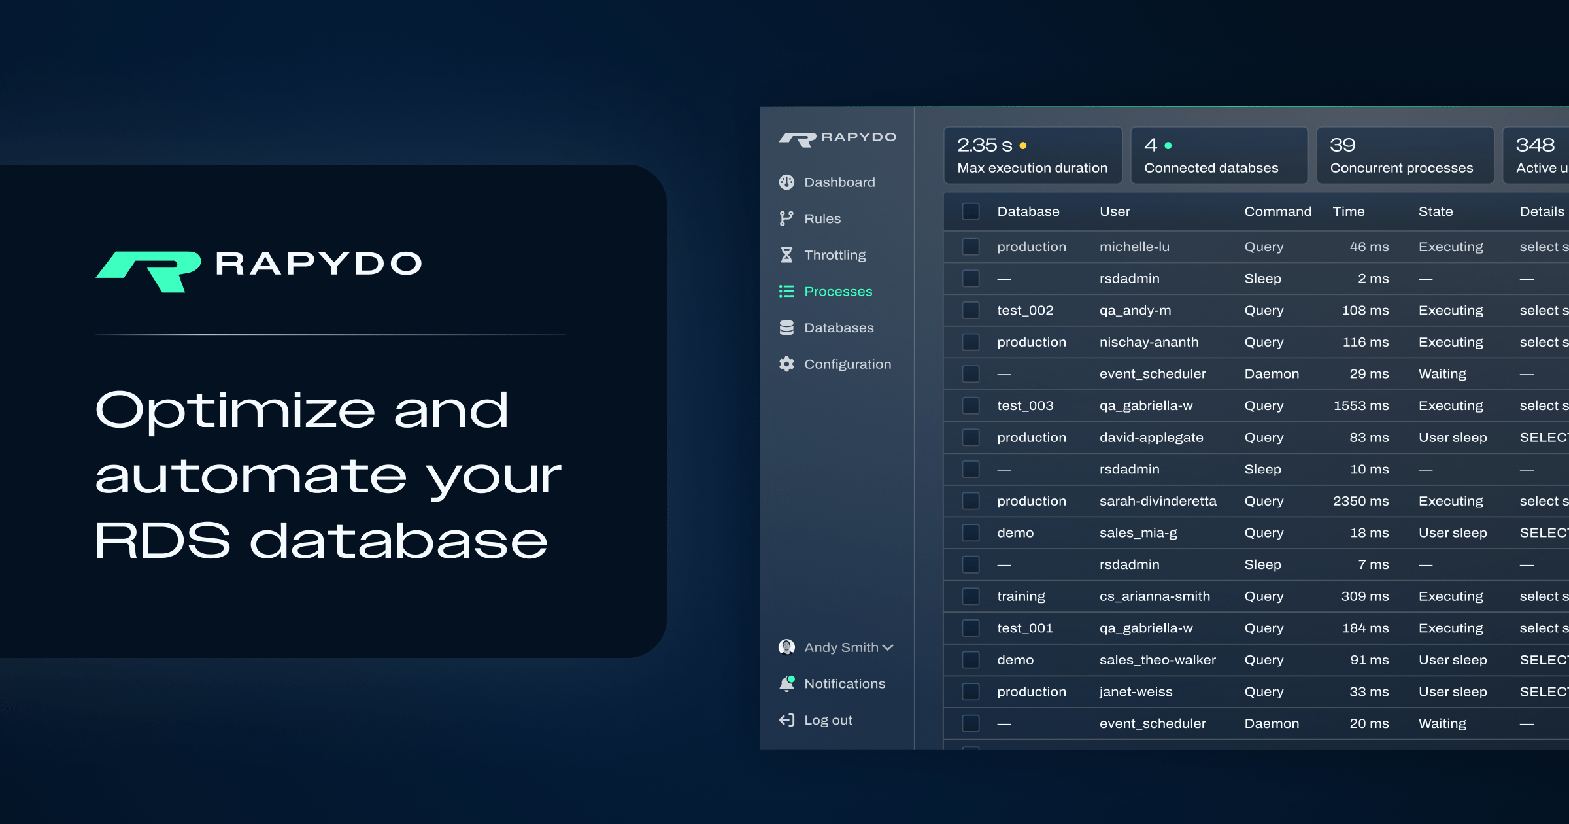Expand the Andy Smith account chevron
The height and width of the screenshot is (824, 1569).
[x=888, y=647]
